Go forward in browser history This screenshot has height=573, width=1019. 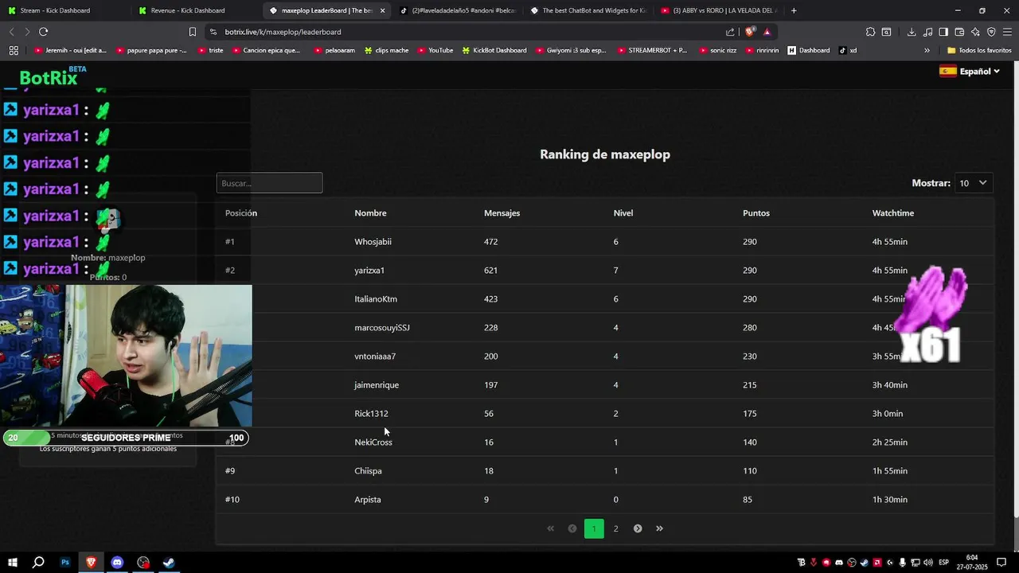(x=26, y=32)
